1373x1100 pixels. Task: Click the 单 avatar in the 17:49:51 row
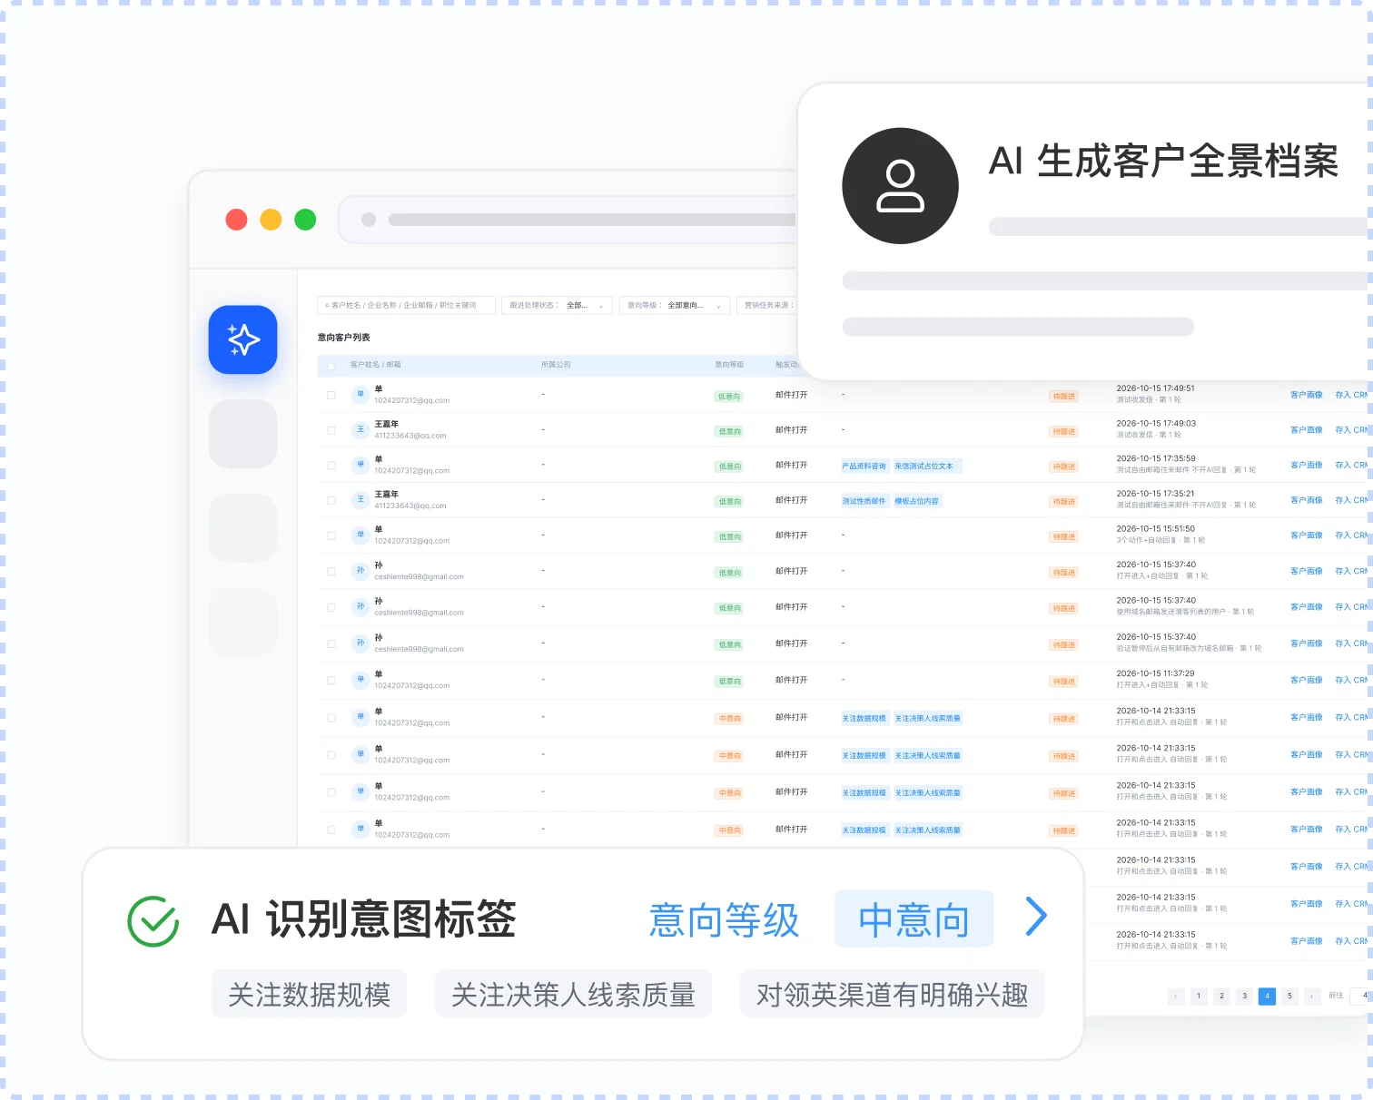[361, 394]
